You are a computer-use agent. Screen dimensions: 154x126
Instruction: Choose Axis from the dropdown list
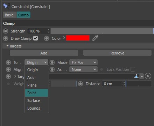[x=36, y=77]
